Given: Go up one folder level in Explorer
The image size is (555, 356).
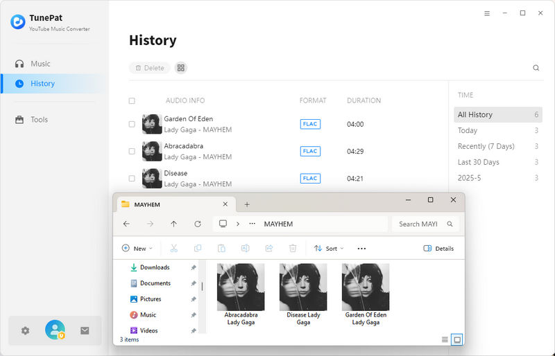Looking at the screenshot, I should (174, 224).
